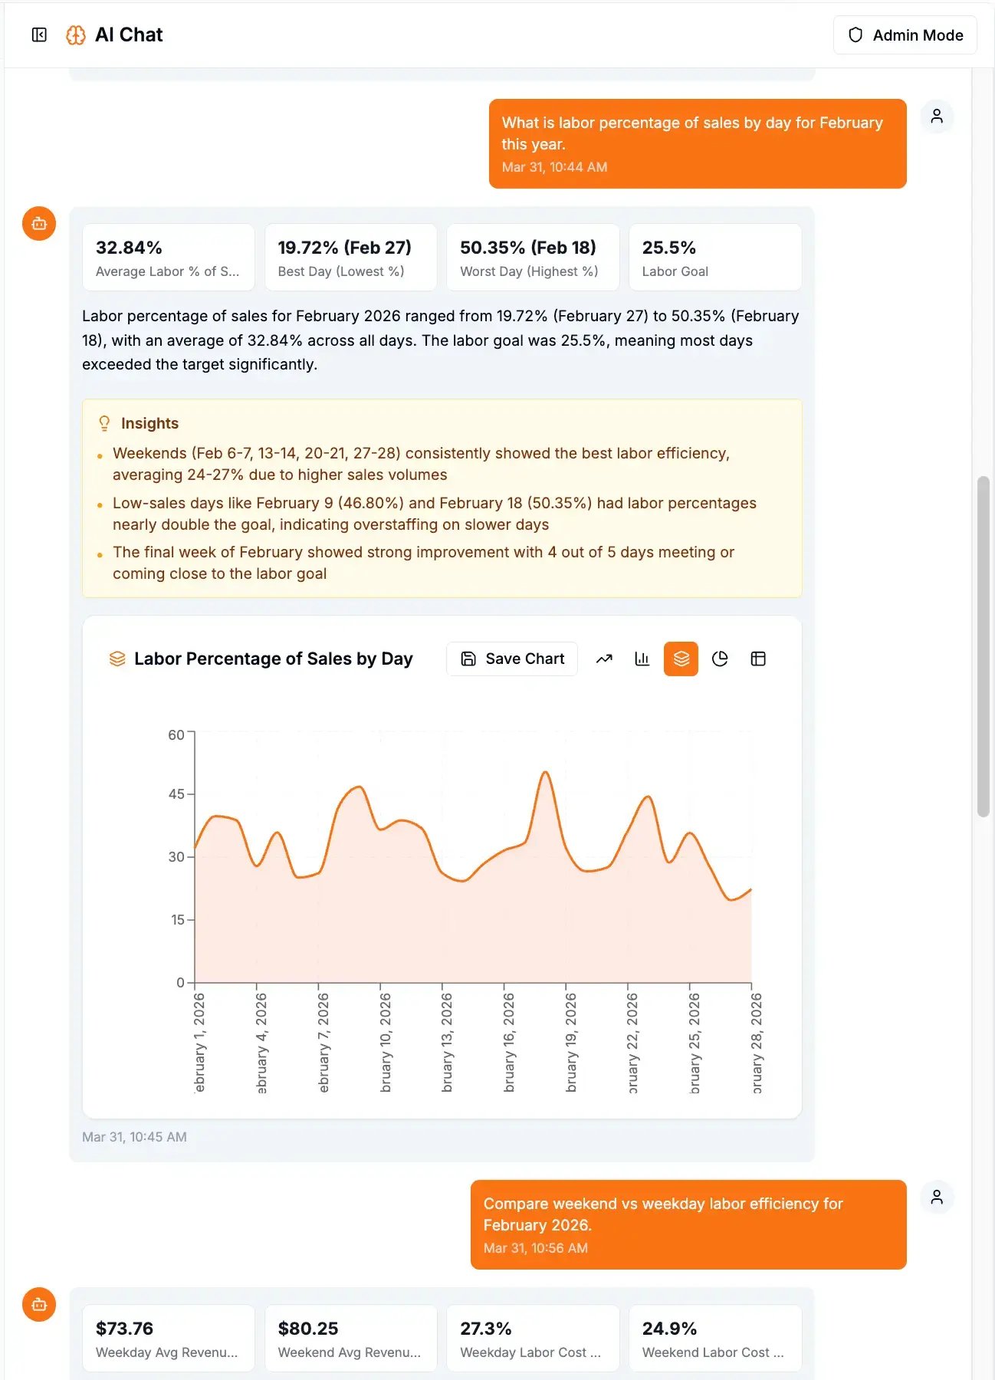Click the top user avatar icon
Screen dimensions: 995x1380
pos(937,117)
